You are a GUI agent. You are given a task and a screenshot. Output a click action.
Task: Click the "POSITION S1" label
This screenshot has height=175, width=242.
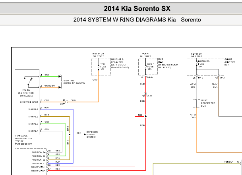click(x=39, y=163)
